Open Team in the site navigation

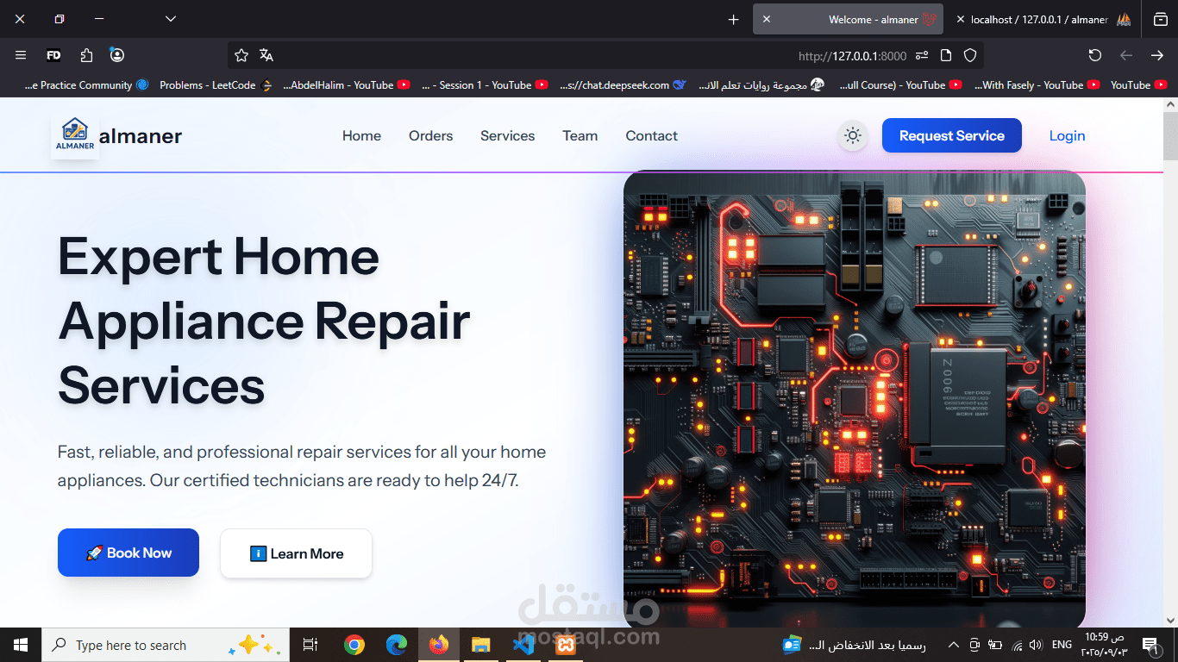pyautogui.click(x=580, y=136)
